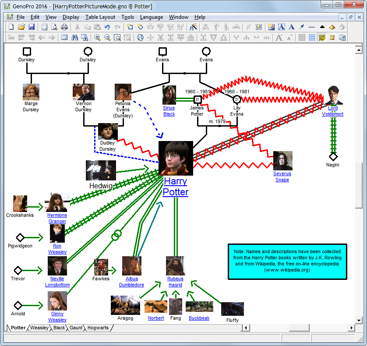
Task: Click the emotional relationship lightning link icon
Action: click(248, 27)
